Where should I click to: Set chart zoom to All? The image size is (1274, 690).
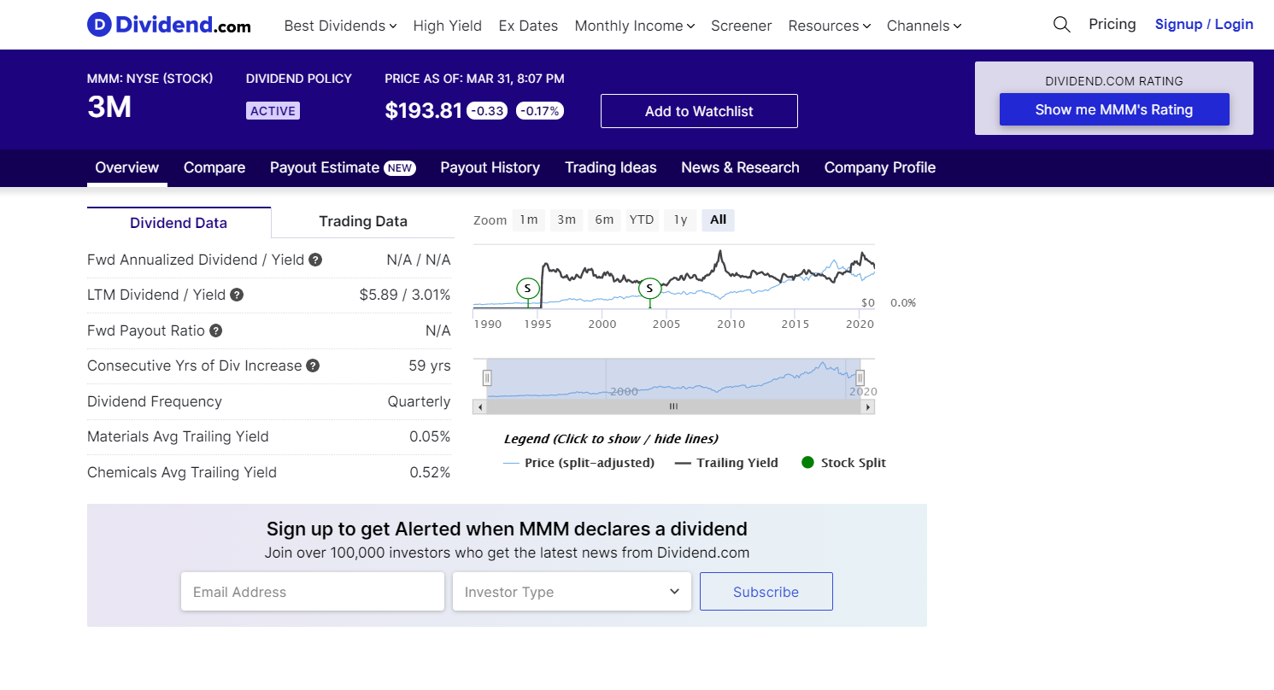coord(718,219)
